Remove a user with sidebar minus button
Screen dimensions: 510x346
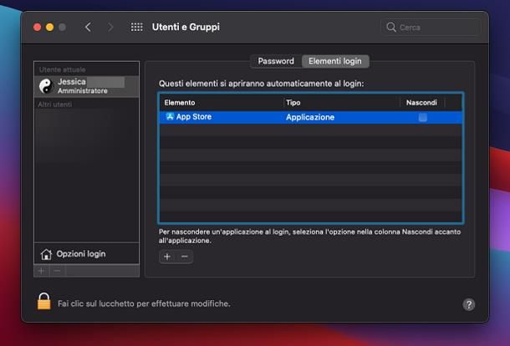pos(57,271)
